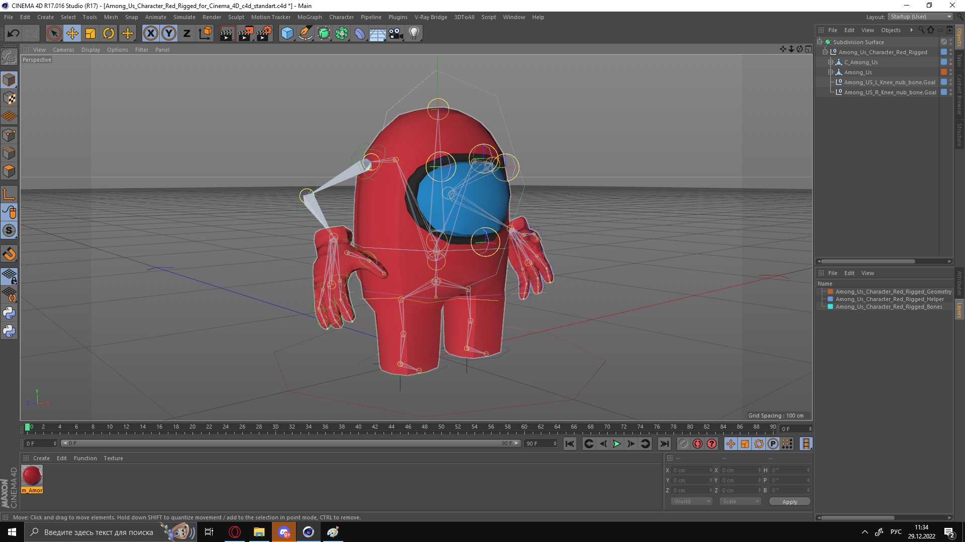Open Render to Picture Viewer icon
The image size is (965, 542).
click(246, 34)
